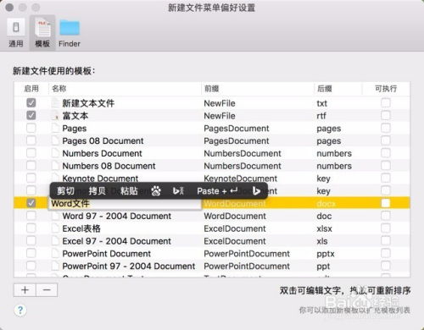Choose Paste + Enter in popup bar
424x330 pixels.
[x=217, y=191]
